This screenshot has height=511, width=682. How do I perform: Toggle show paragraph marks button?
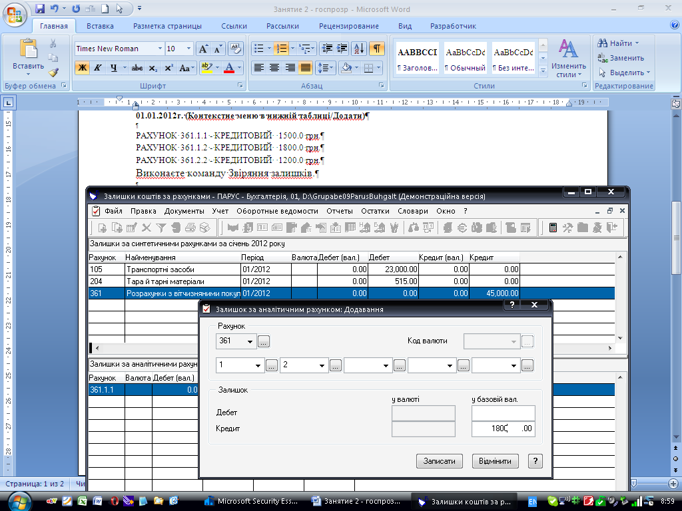click(x=377, y=49)
